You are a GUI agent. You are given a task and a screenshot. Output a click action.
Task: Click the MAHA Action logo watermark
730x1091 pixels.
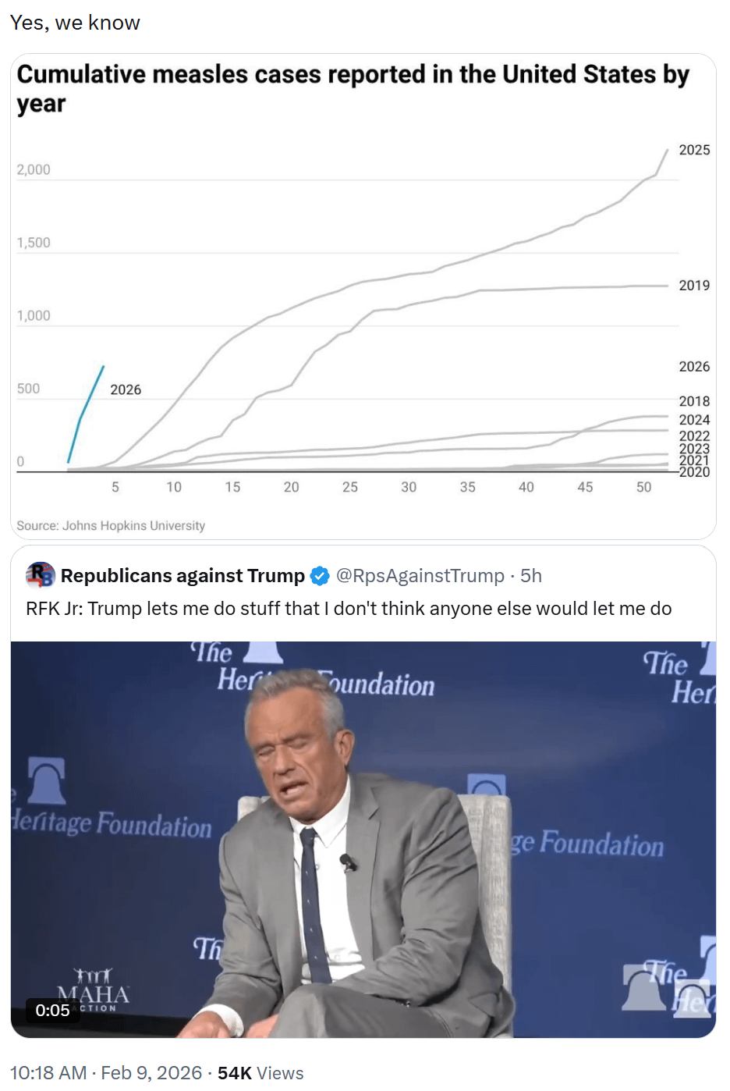tap(94, 991)
